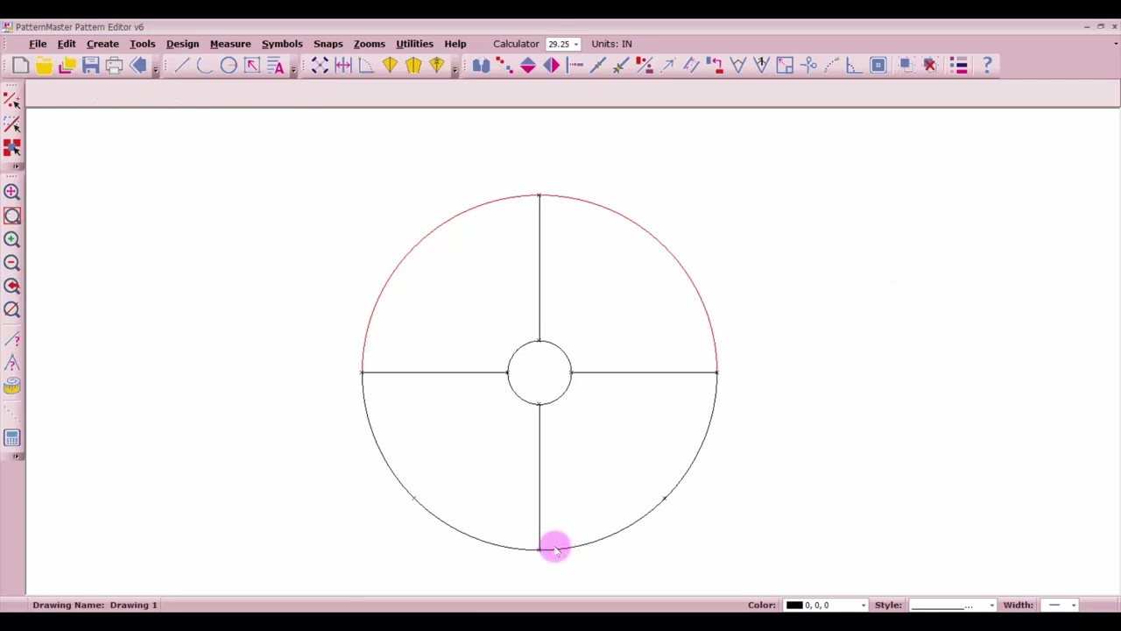Viewport: 1121px width, 631px height.
Task: Click the red X delete selection icon
Action: tap(930, 65)
